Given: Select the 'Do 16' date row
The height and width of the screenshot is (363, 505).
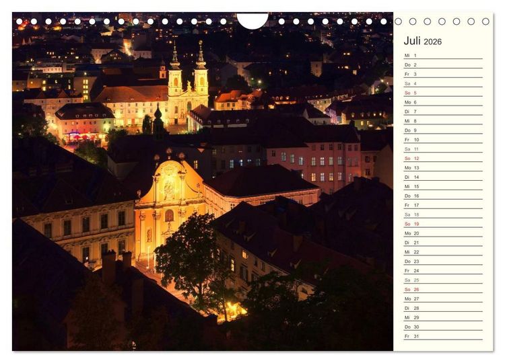Looking at the screenshot, I should pyautogui.click(x=443, y=196).
